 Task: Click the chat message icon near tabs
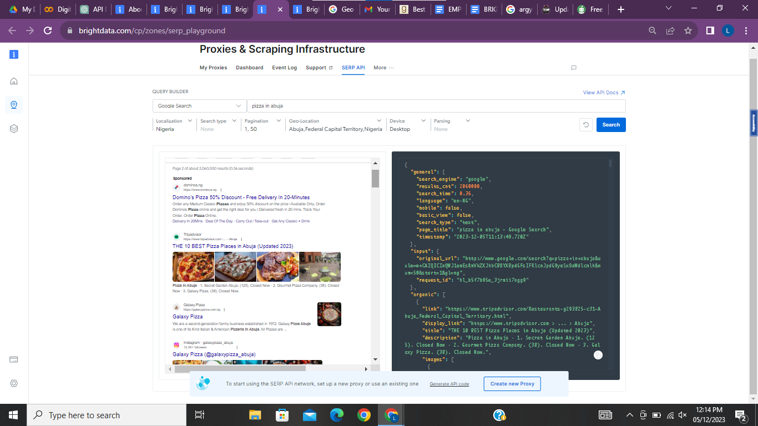tap(574, 68)
